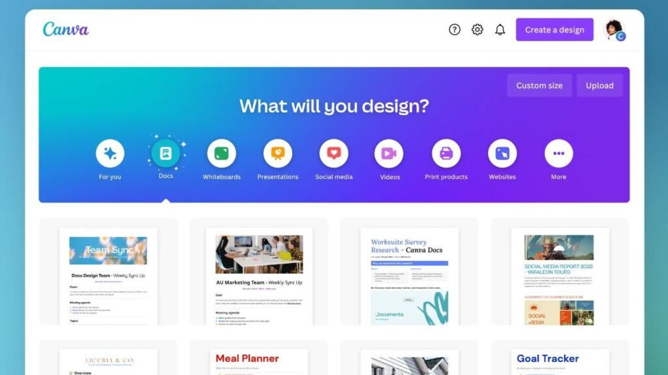This screenshot has height=375, width=668.
Task: Open the Print products printer icon
Action: [x=446, y=154]
